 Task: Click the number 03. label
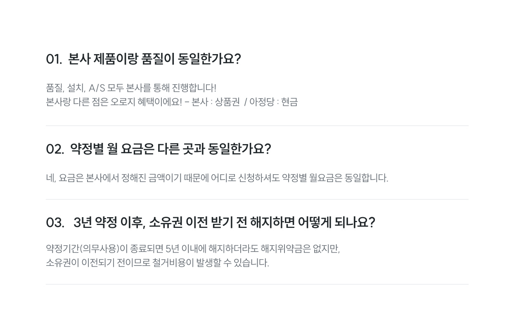pyautogui.click(x=55, y=223)
